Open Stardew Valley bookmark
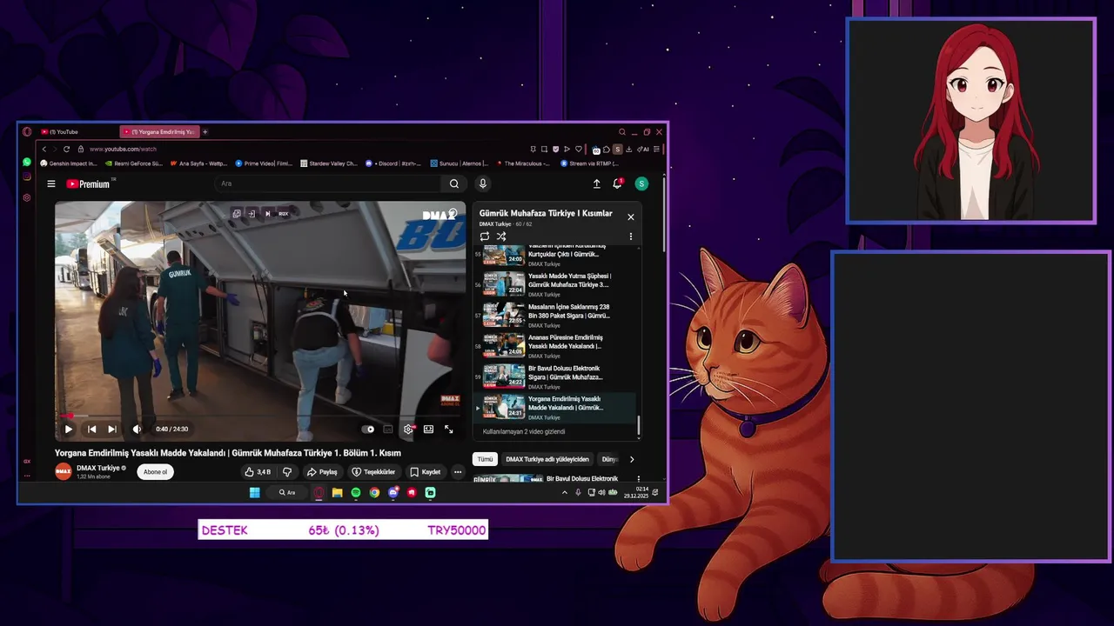 [x=329, y=163]
